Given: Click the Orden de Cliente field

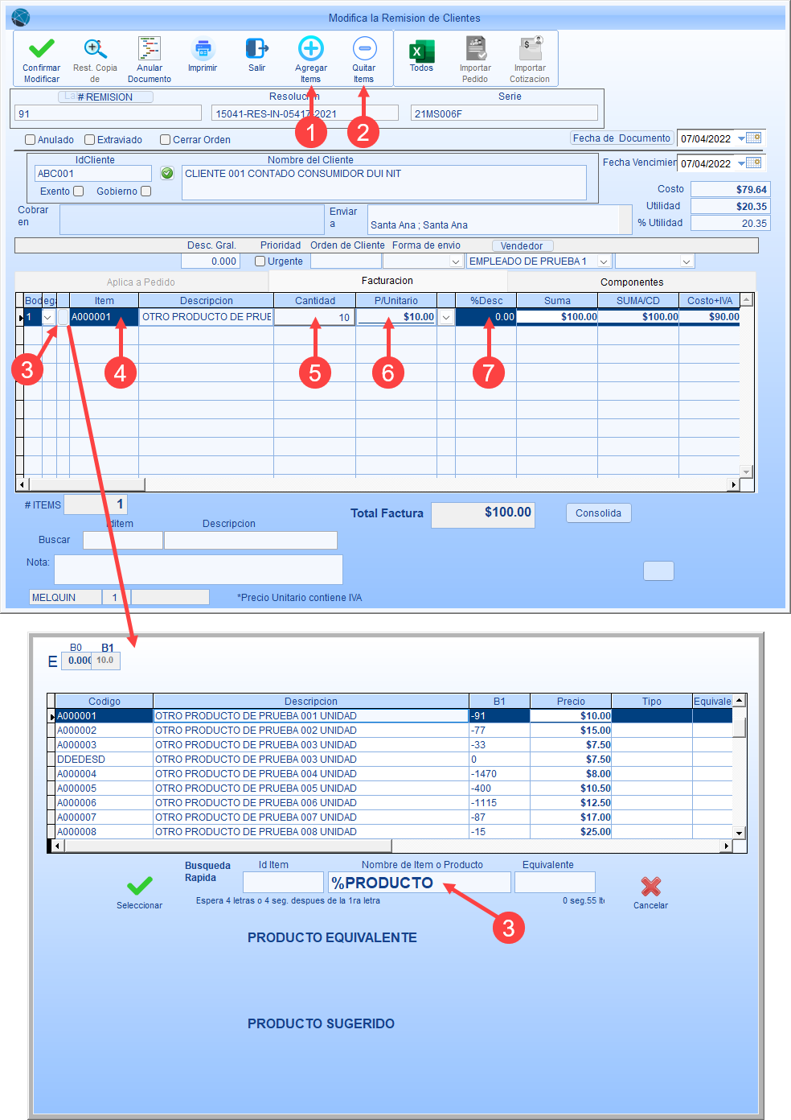Looking at the screenshot, I should click(x=346, y=261).
